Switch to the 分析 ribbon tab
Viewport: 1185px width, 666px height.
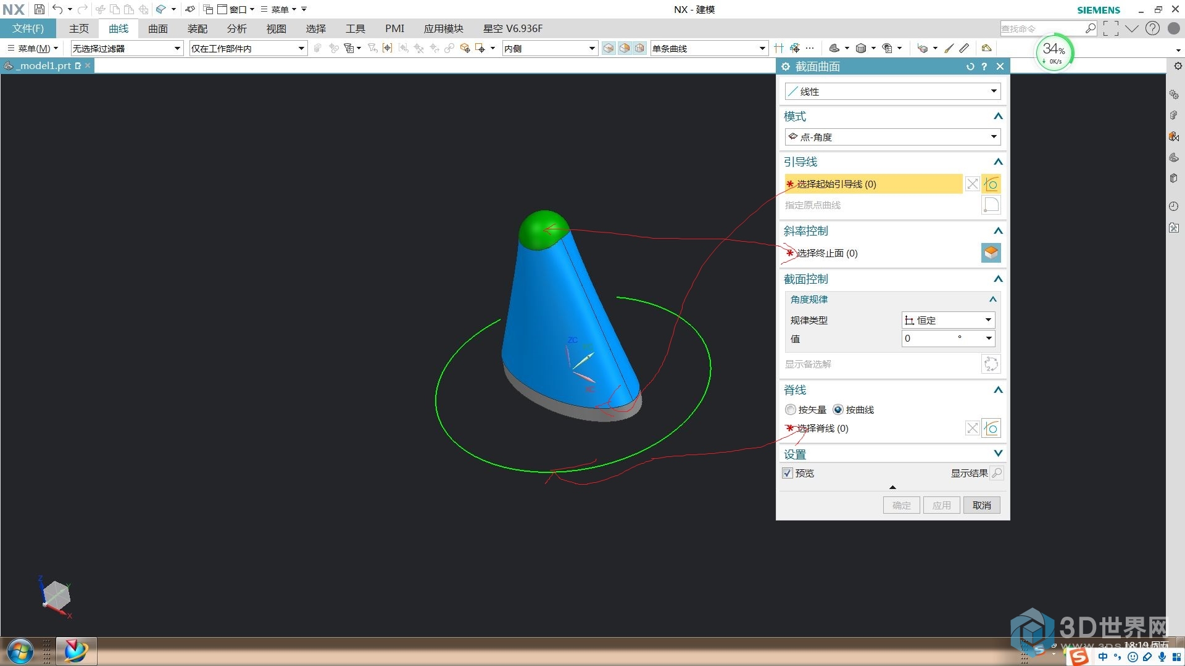coord(237,28)
